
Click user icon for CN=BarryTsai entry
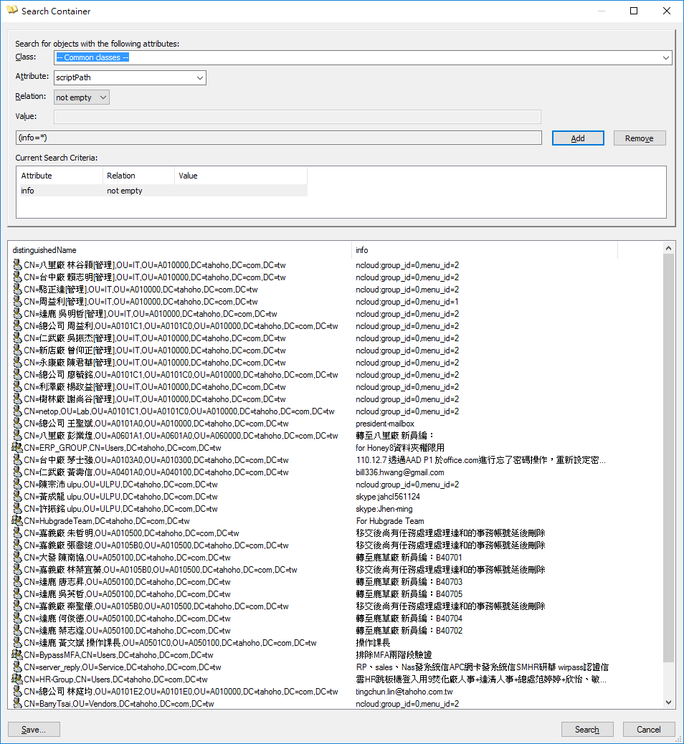[x=17, y=704]
